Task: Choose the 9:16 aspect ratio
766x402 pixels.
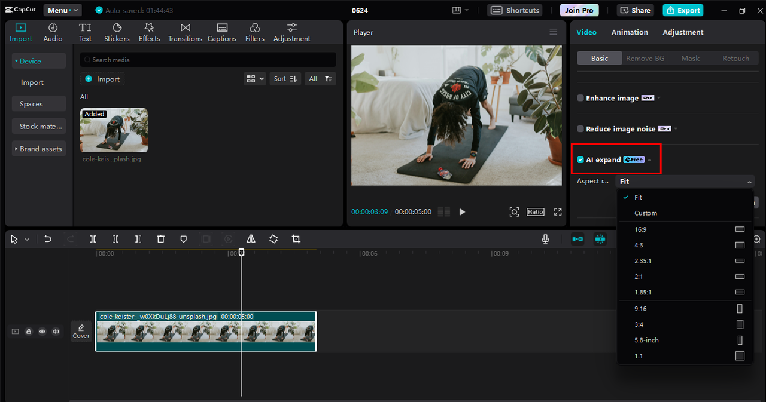Action: [x=685, y=309]
